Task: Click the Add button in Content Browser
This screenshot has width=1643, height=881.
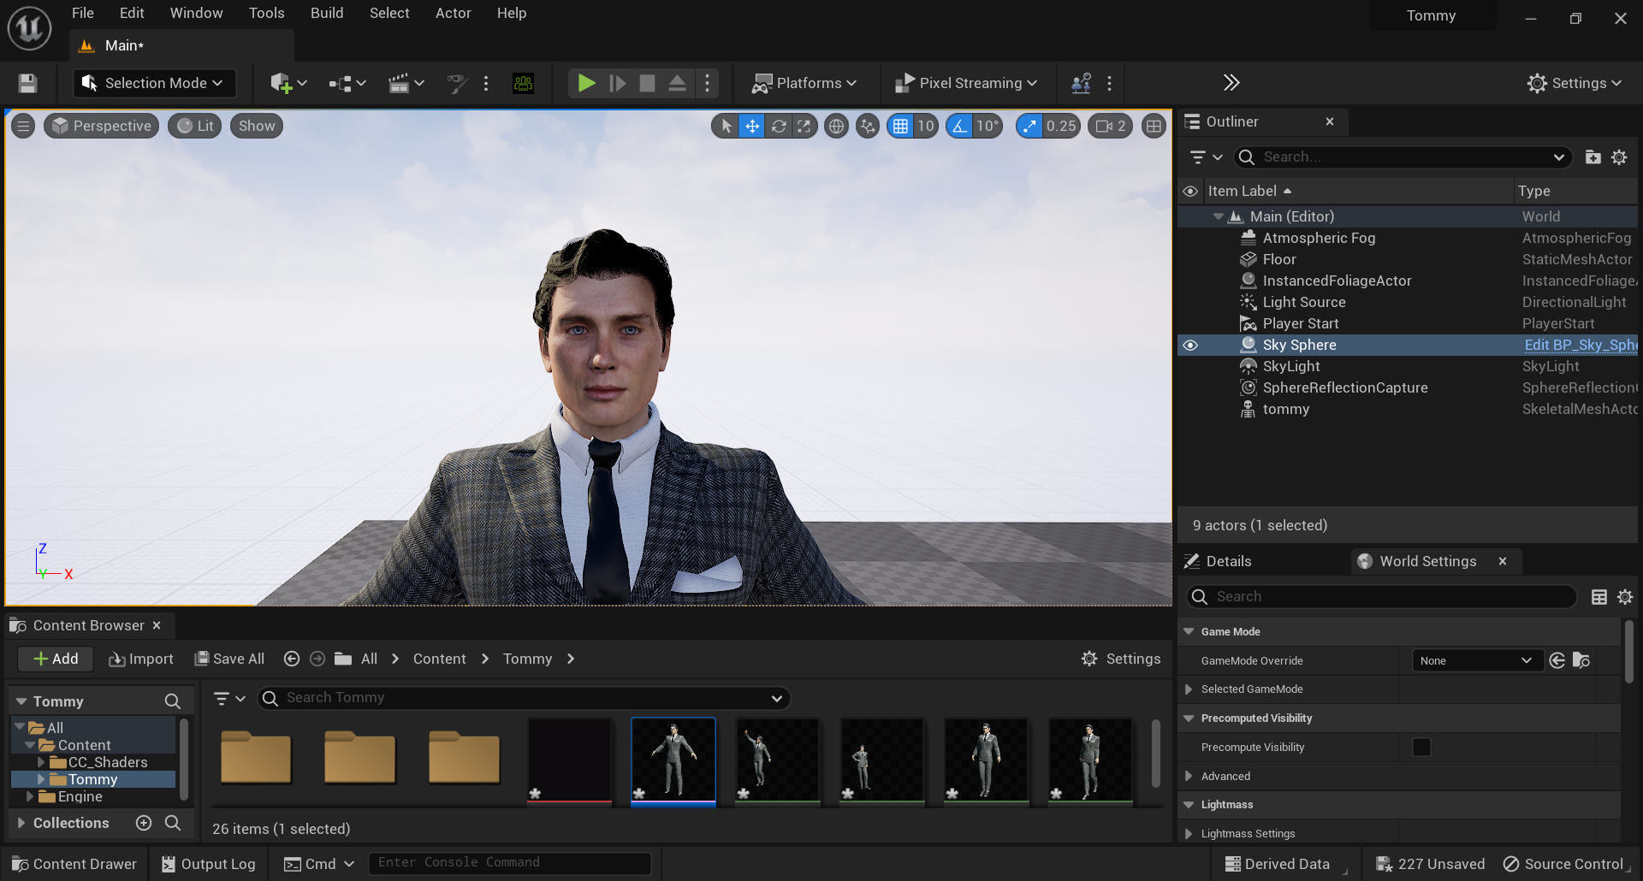Action: [x=56, y=659]
